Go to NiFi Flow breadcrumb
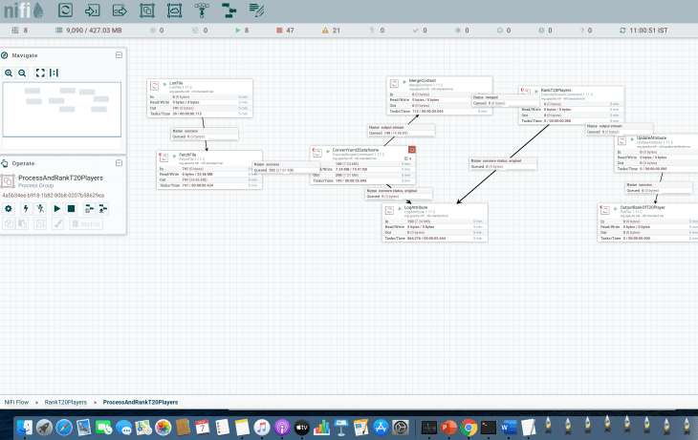Image resolution: width=698 pixels, height=440 pixels. [18, 403]
